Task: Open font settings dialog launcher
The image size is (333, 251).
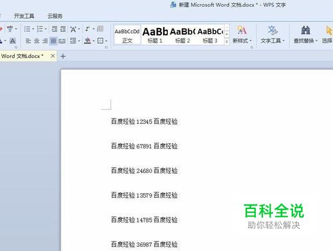Action: [16, 47]
